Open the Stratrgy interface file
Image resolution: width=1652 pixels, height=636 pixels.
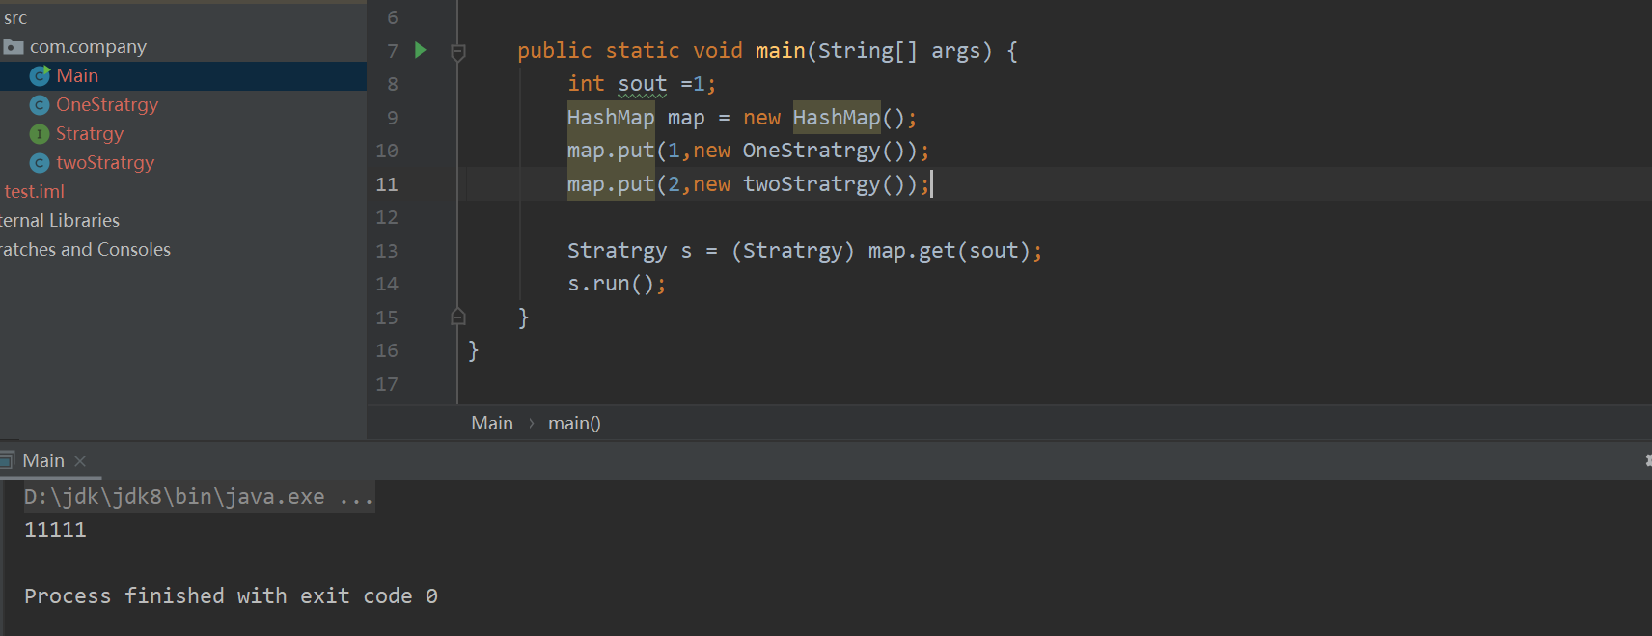tap(90, 133)
